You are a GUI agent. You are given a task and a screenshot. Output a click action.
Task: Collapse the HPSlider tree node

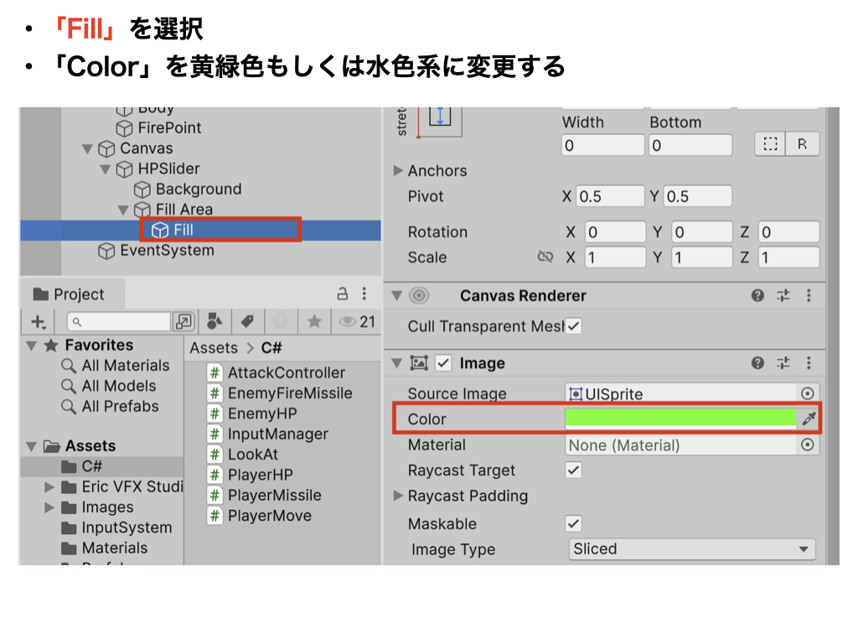pyautogui.click(x=105, y=169)
